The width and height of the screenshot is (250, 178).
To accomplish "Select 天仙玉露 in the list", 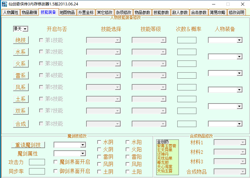I will click(x=165, y=171).
